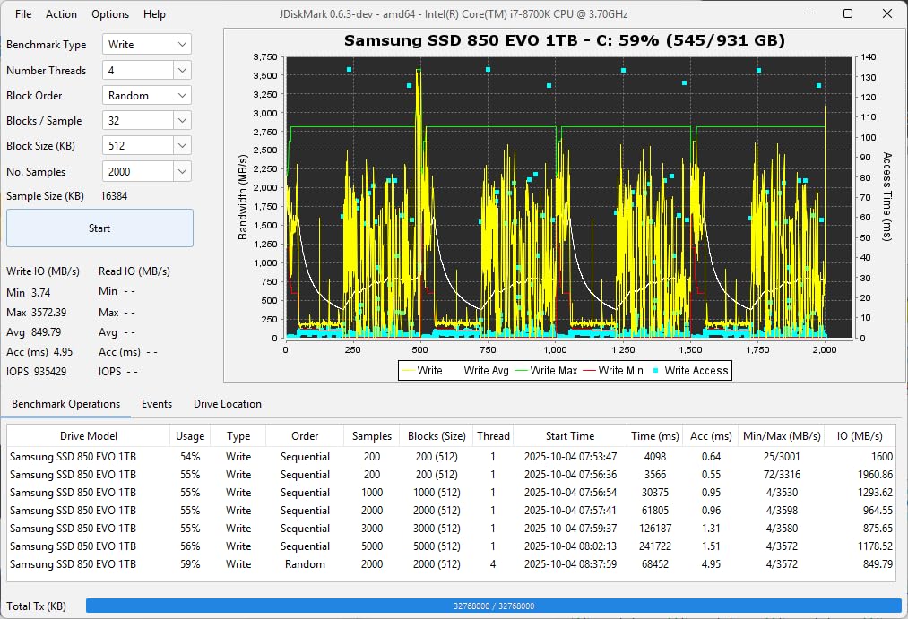Switch to the Drive Location tab
Viewport: 908px width, 619px height.
pyautogui.click(x=227, y=404)
